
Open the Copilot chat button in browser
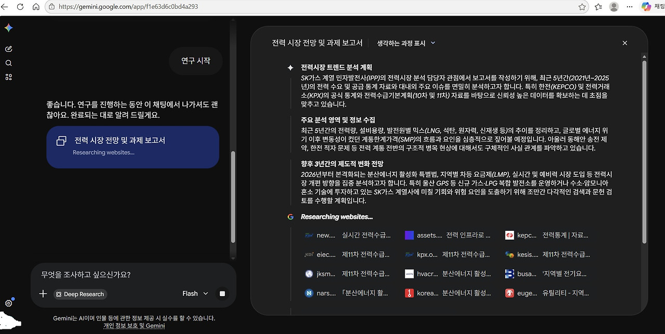[653, 7]
